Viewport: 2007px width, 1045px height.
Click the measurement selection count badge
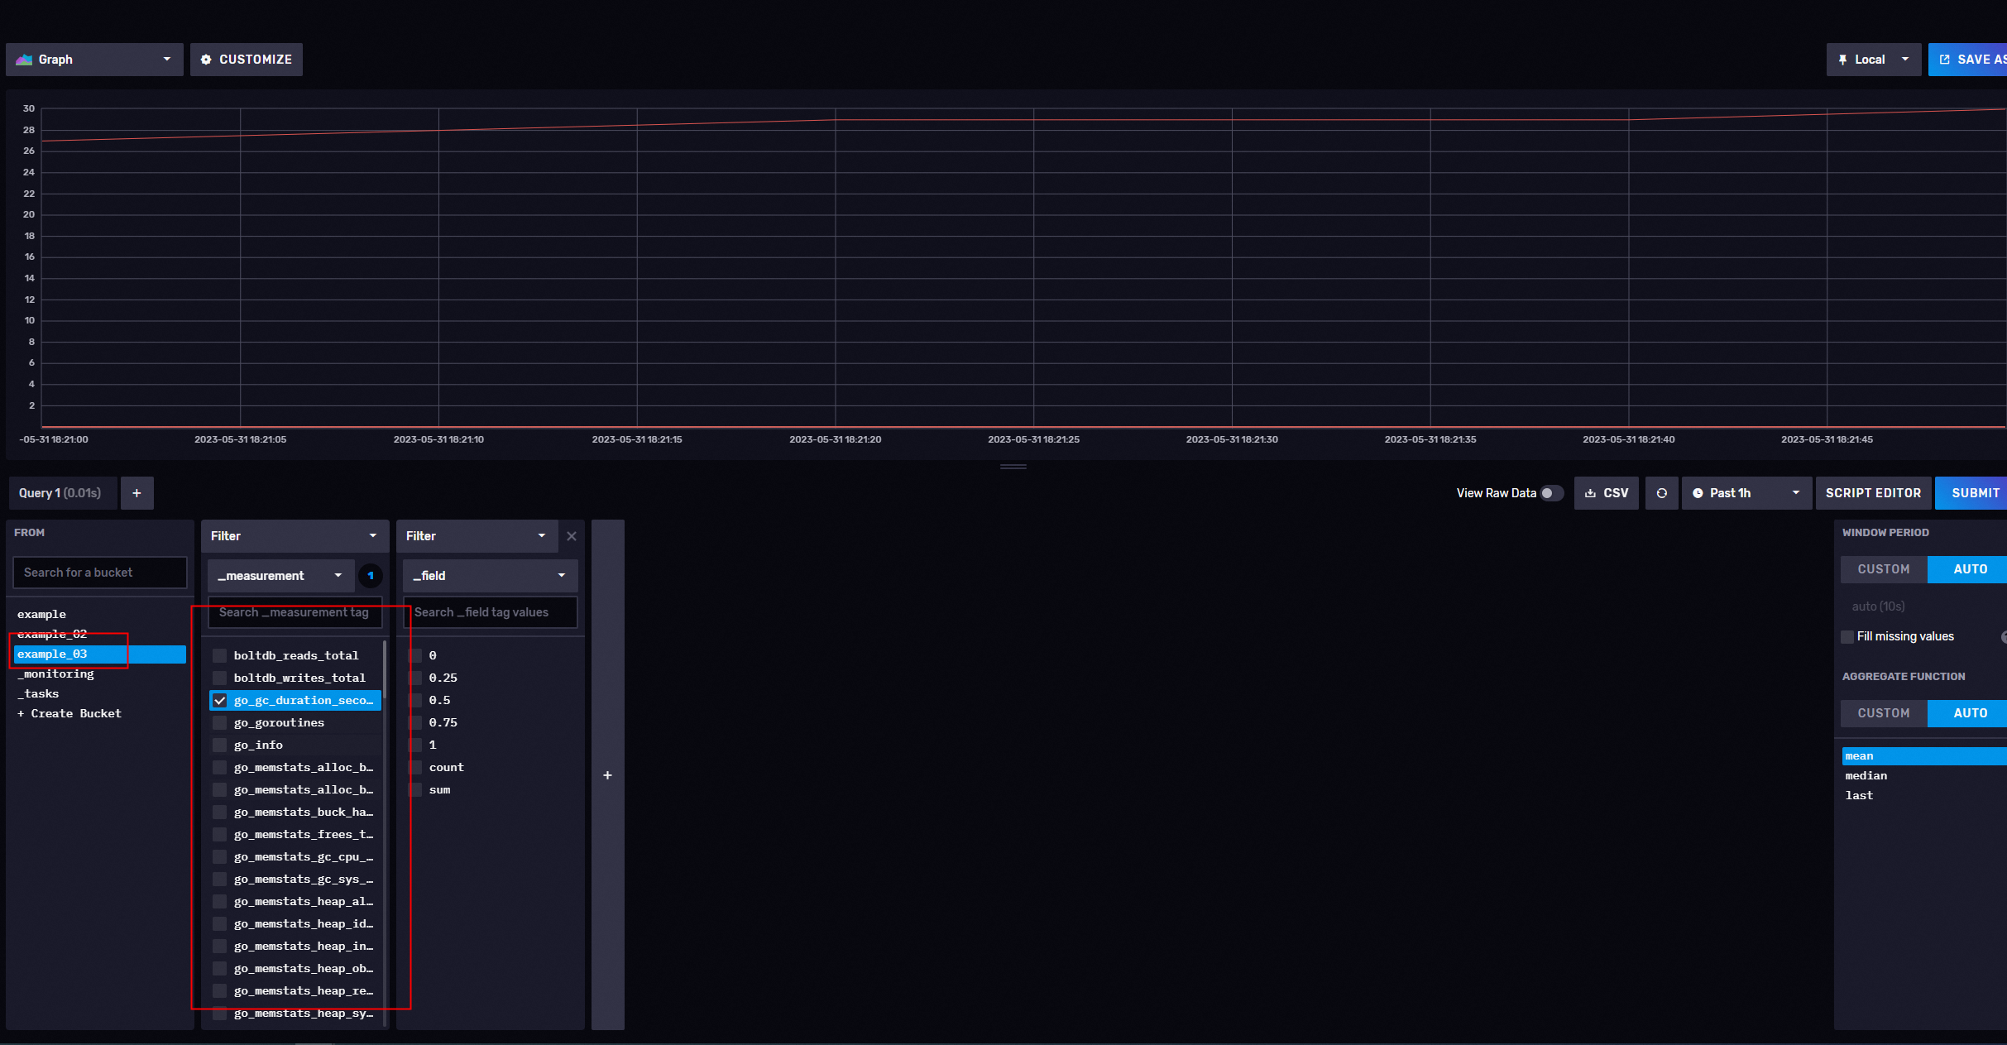(371, 575)
